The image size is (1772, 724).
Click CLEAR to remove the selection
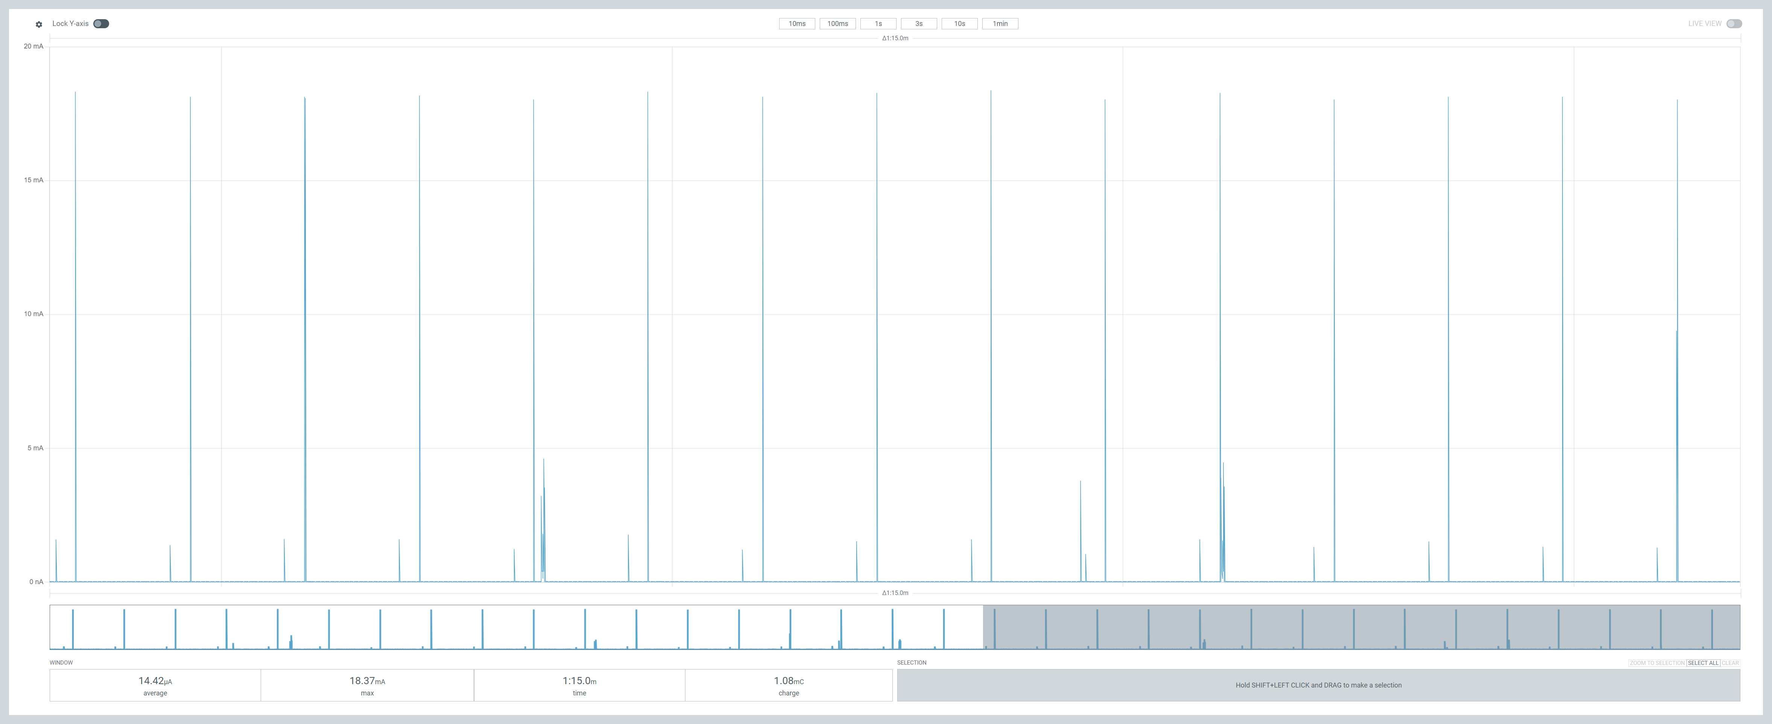pyautogui.click(x=1730, y=663)
